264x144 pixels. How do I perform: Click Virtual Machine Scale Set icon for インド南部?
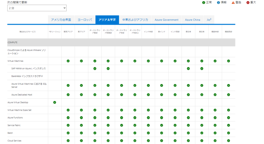pyautogui.click(x=175, y=110)
